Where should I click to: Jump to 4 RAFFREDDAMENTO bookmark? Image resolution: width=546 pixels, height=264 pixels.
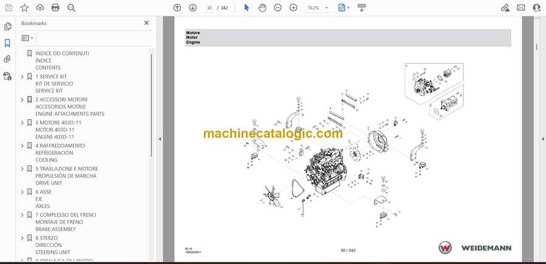[x=60, y=152]
